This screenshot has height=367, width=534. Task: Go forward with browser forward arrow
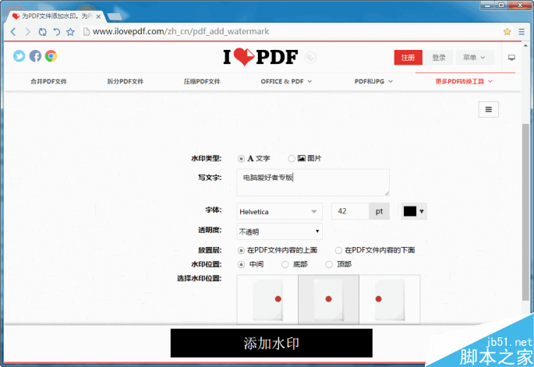[28, 32]
